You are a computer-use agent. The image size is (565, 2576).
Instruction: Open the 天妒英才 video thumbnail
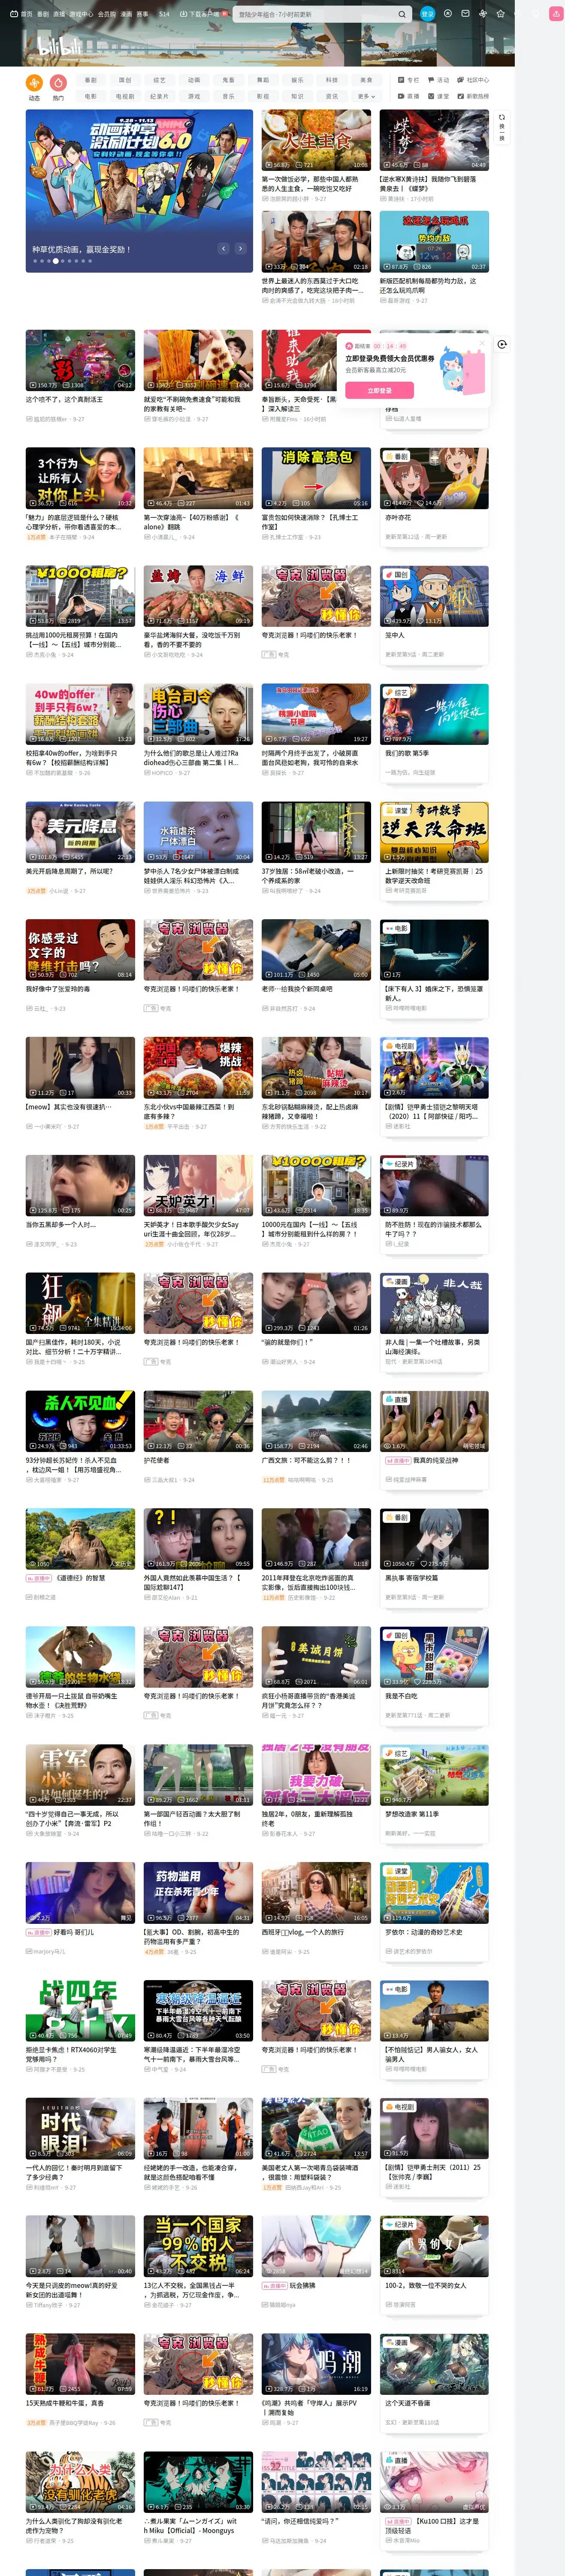[x=198, y=1186]
